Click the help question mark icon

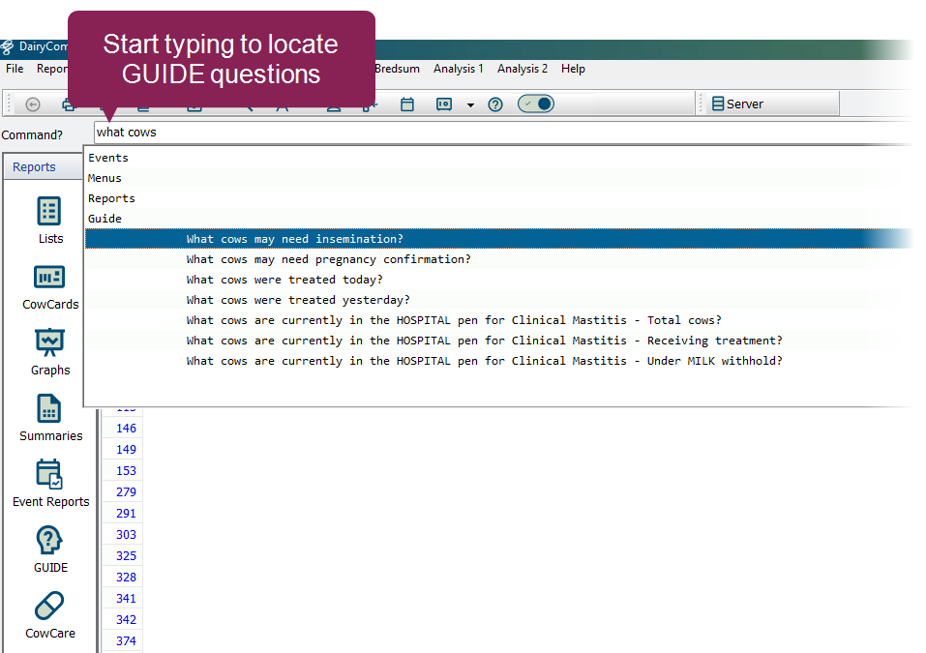[x=495, y=104]
